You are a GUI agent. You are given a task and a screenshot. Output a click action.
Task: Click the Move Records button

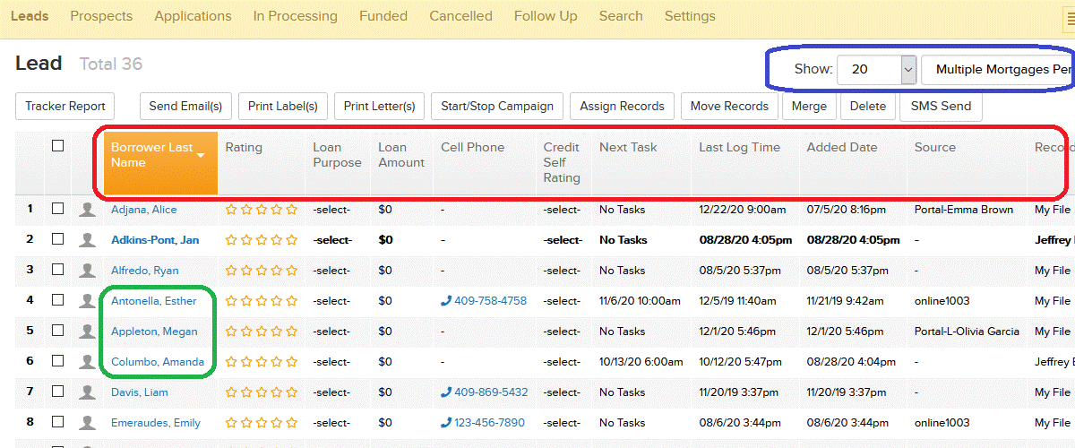click(729, 106)
